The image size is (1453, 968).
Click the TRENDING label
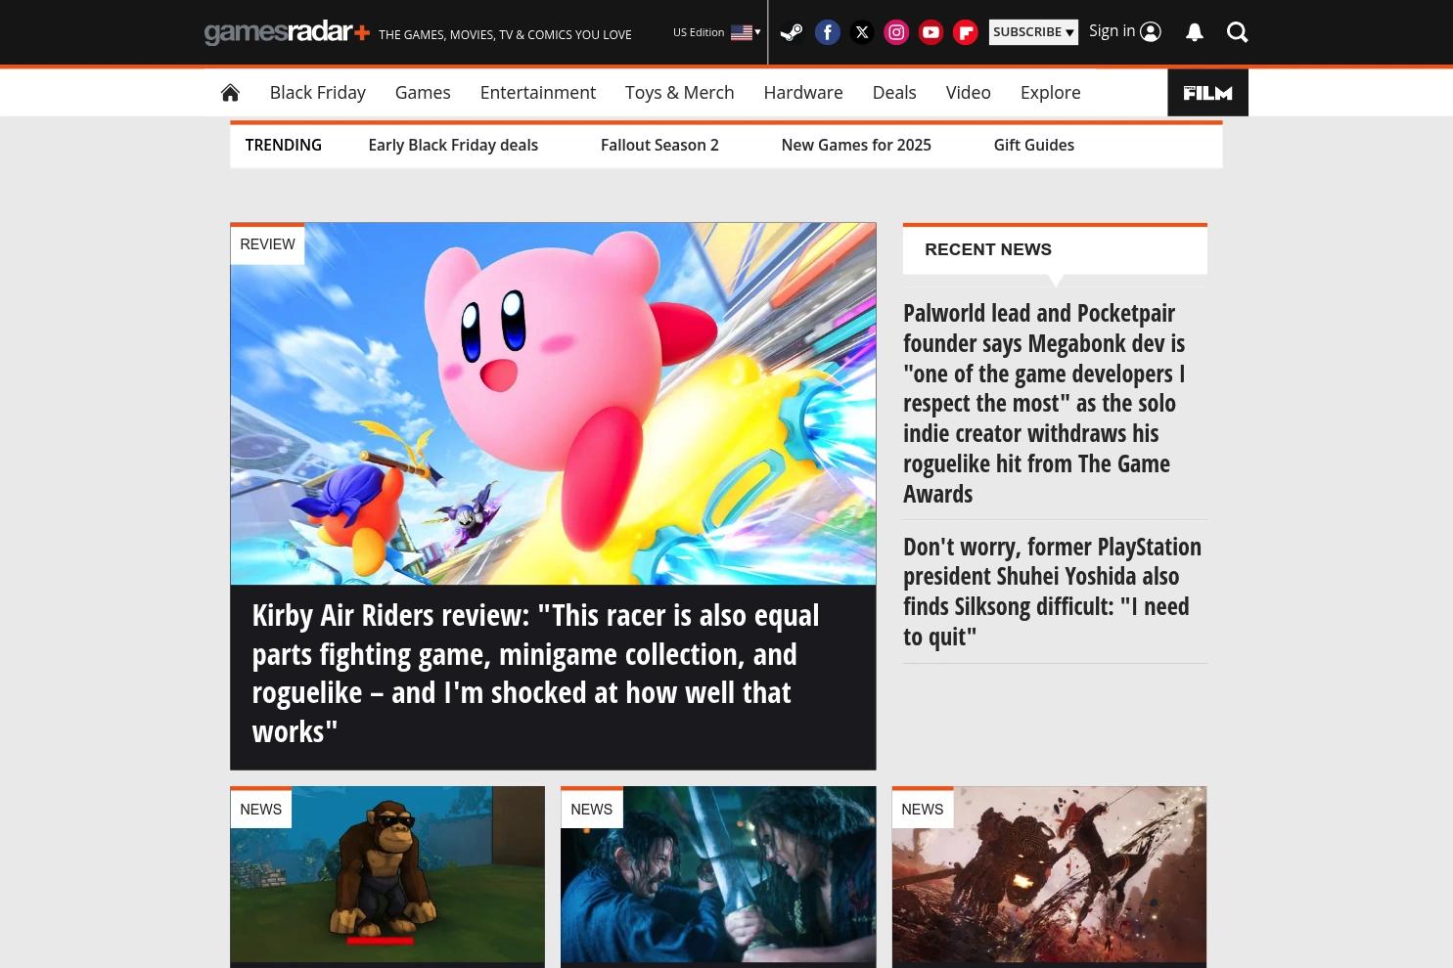pos(283,145)
